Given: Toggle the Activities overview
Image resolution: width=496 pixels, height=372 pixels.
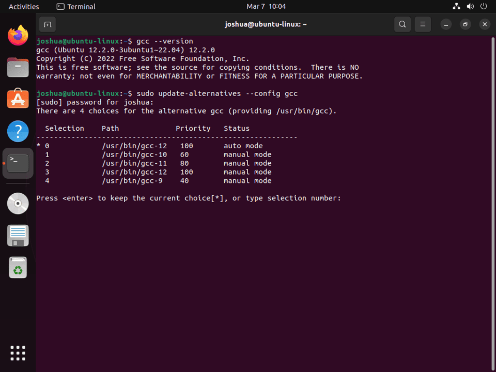Looking at the screenshot, I should pyautogui.click(x=24, y=6).
